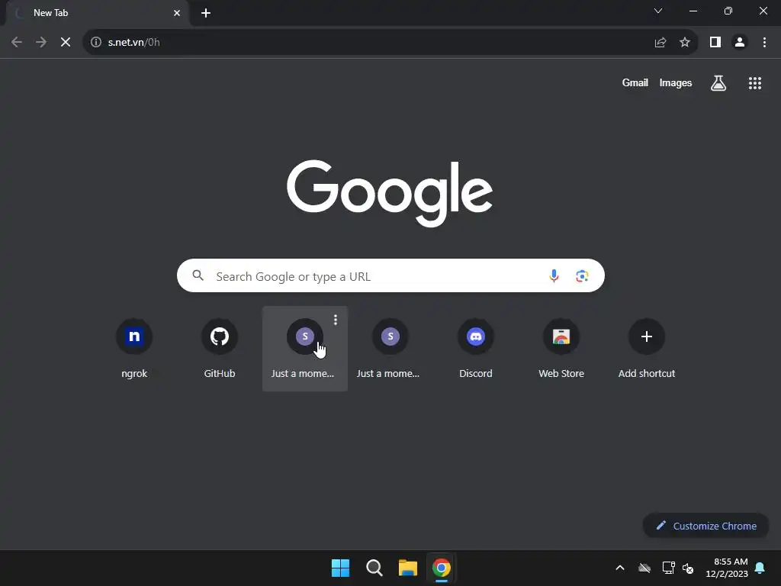Close the New Tab tab
This screenshot has height=586, width=781.
177,13
